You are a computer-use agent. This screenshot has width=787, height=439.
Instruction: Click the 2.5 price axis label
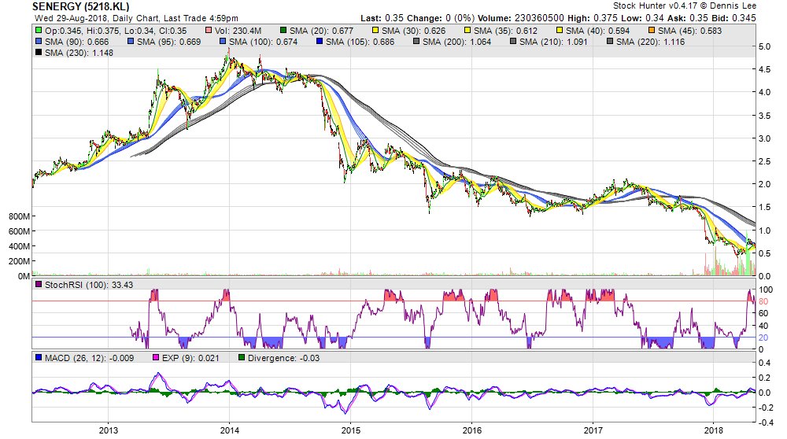click(764, 161)
